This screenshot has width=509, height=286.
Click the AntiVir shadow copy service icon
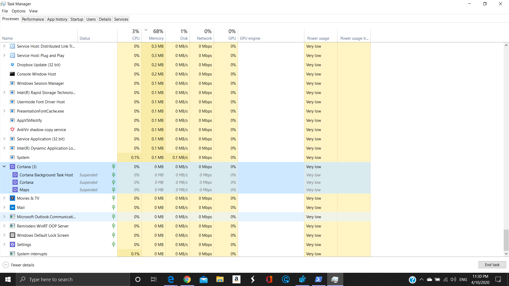point(12,130)
